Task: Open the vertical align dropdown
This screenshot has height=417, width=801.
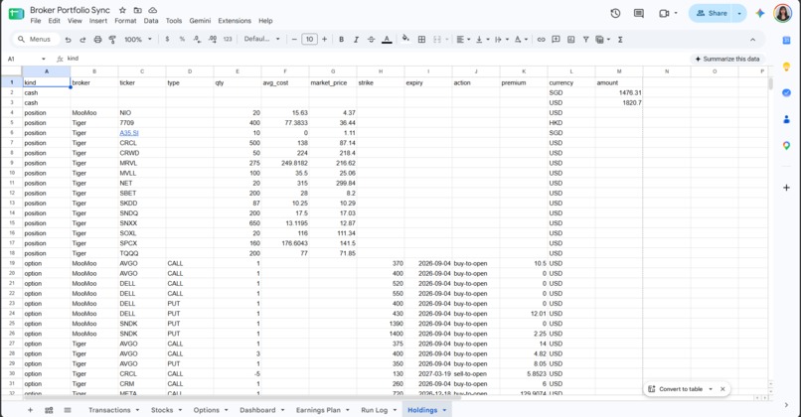Action: (482, 40)
